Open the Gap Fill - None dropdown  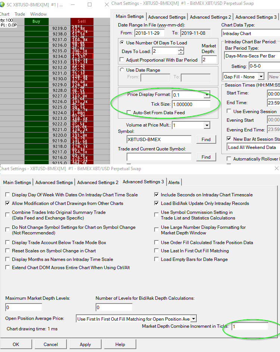point(261,77)
